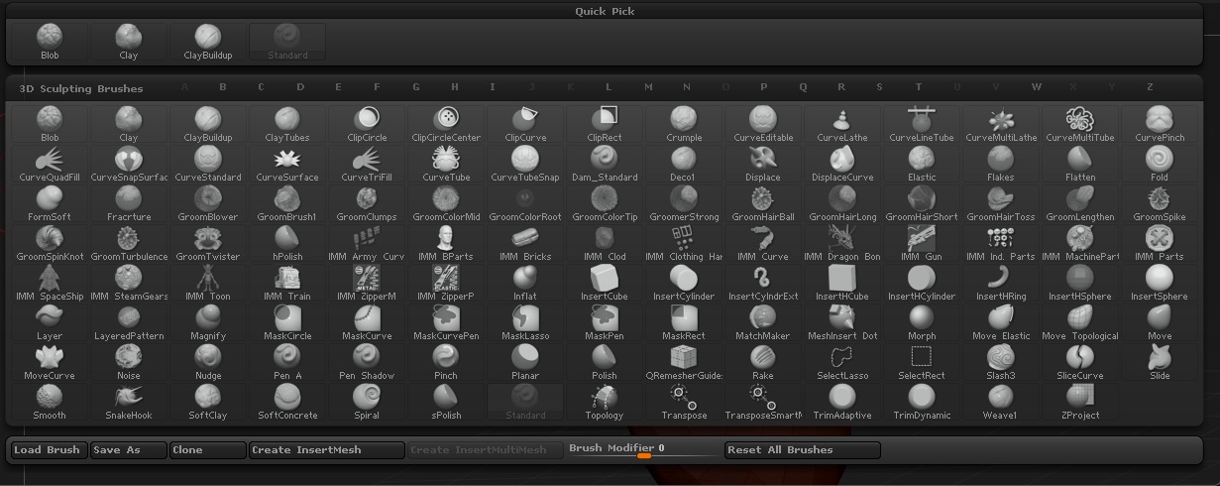Select the CurveQuadFill brush
This screenshot has height=486, width=1220.
point(50,165)
